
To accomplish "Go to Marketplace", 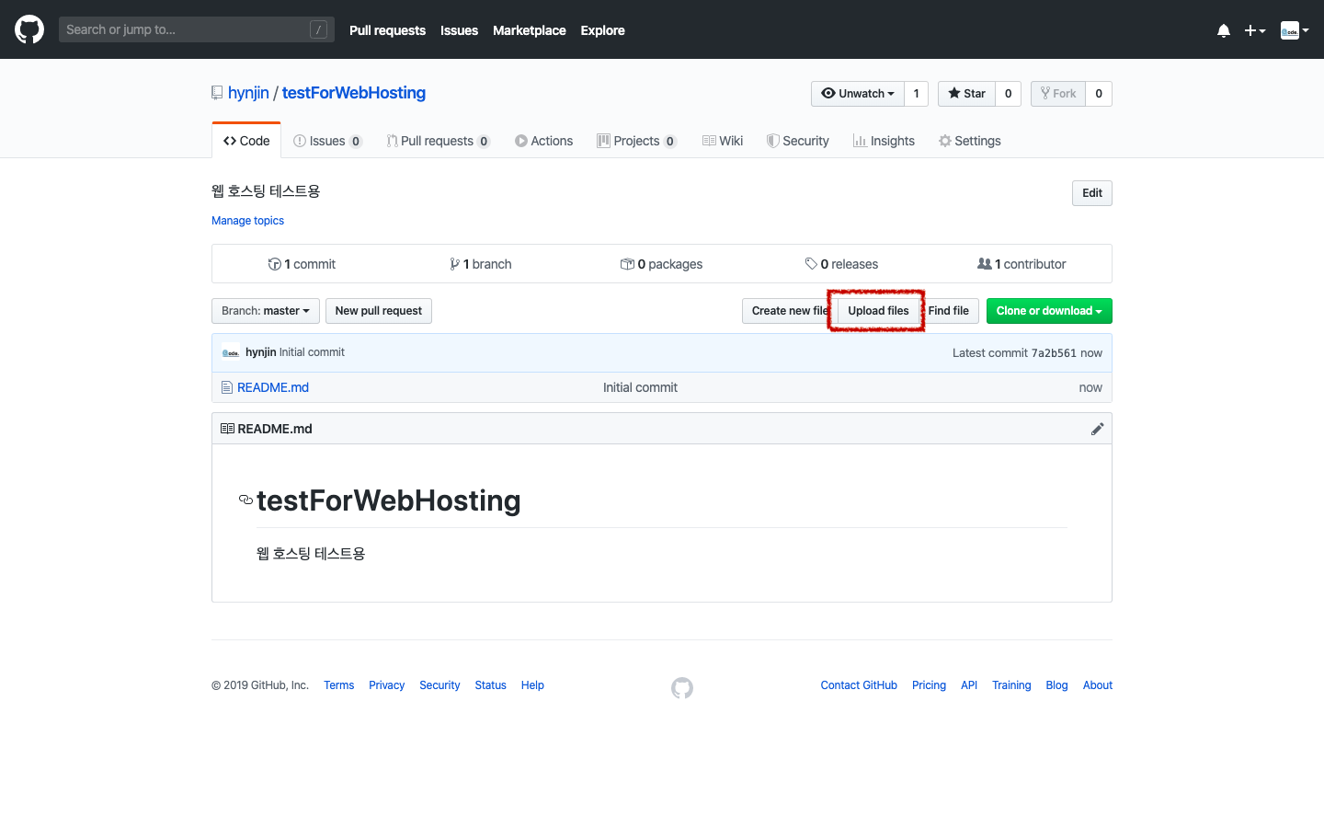I will [530, 30].
